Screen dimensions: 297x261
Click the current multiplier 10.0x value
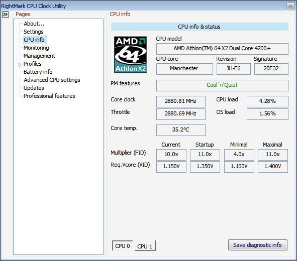point(171,155)
